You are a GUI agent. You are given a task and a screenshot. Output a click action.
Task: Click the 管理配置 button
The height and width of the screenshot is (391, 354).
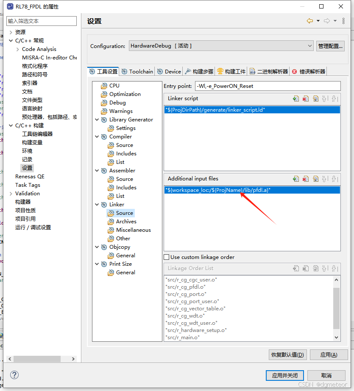pos(330,45)
